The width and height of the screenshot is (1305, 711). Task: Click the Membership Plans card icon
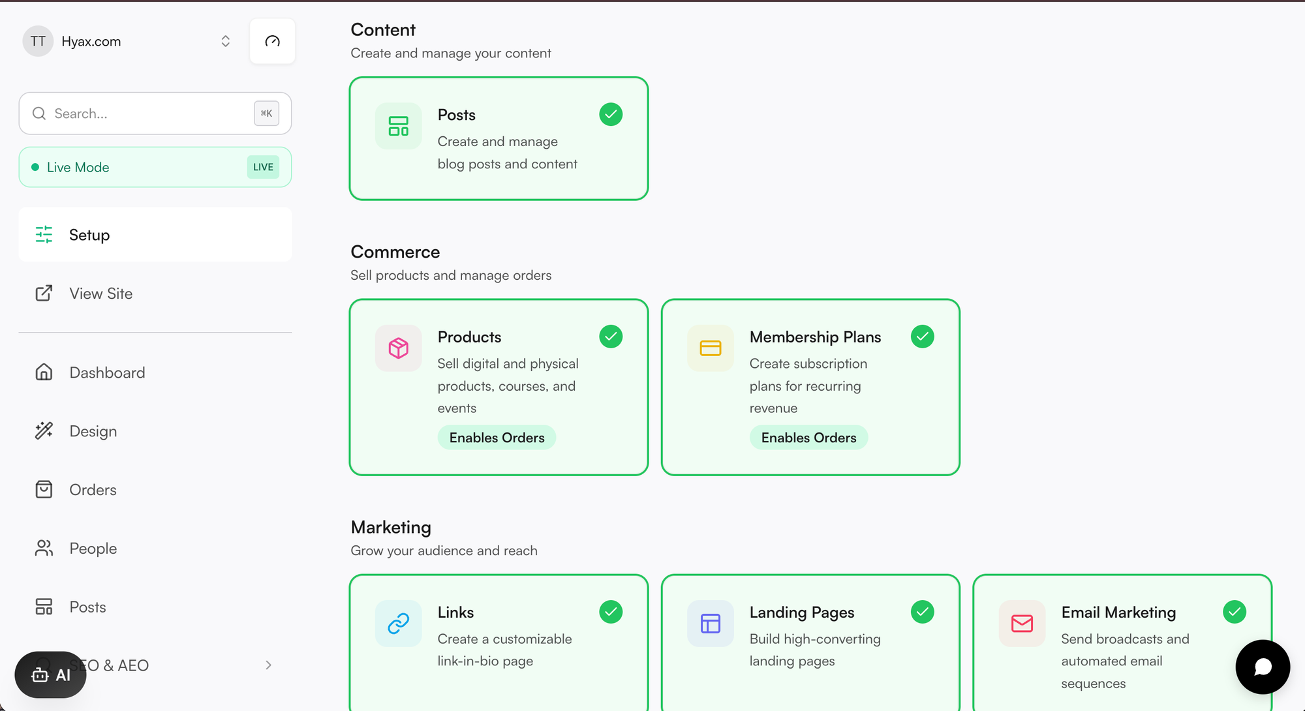click(x=710, y=348)
